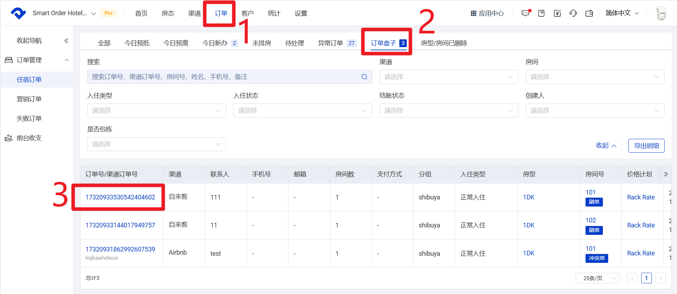Expand the 简体中文 language selector
The width and height of the screenshot is (677, 294).
[x=622, y=13]
